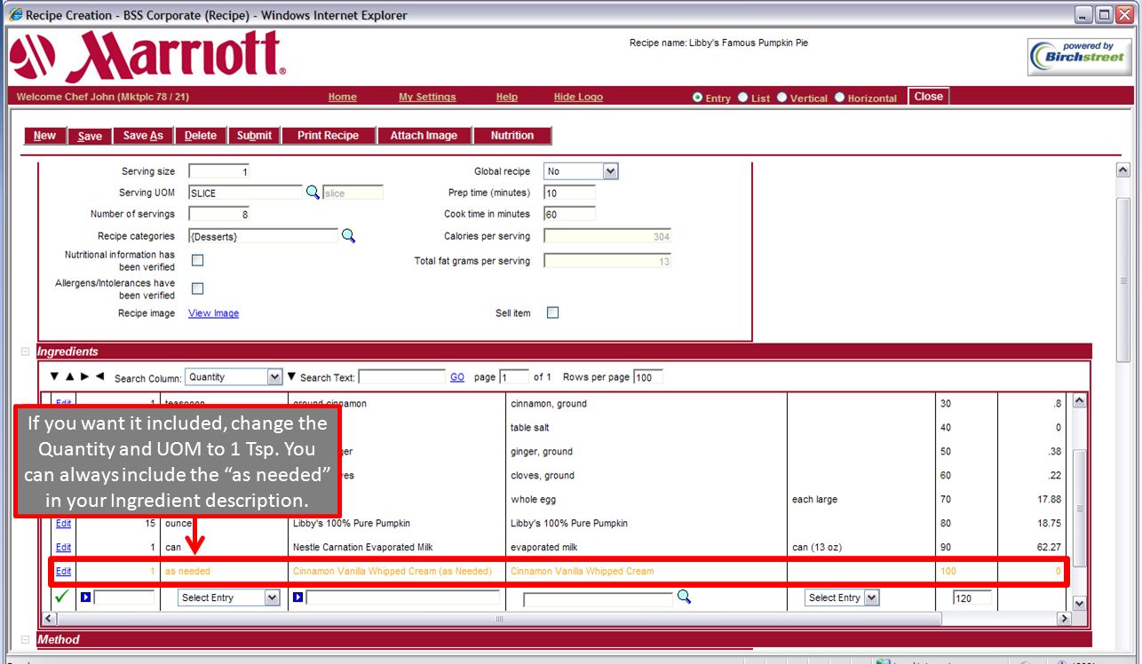Open the Help link
Viewport: 1142px width, 664px height.
pos(506,98)
